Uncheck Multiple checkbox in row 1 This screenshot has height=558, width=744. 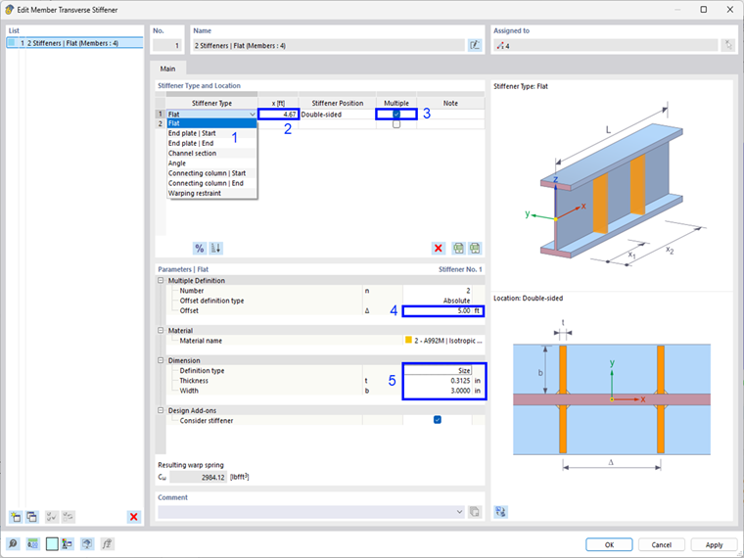tap(396, 115)
